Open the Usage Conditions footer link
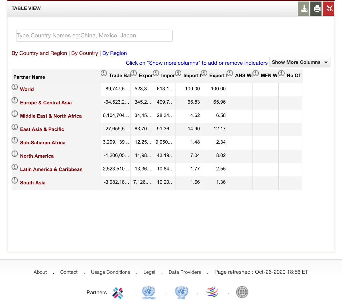Screen dimensions: 342x302 pyautogui.click(x=110, y=272)
